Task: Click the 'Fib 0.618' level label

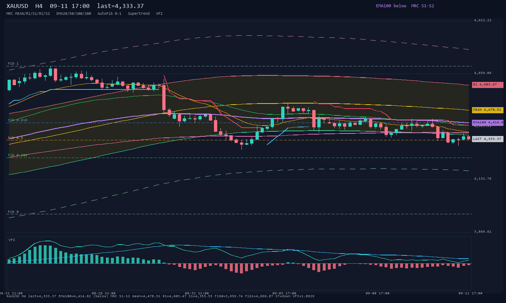Action: click(x=18, y=120)
